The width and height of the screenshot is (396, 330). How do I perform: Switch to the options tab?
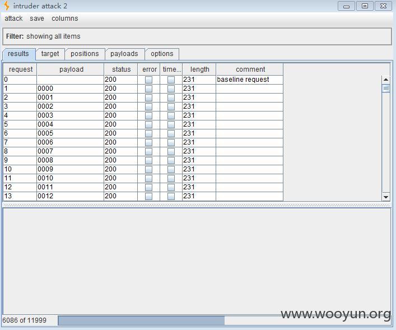162,54
